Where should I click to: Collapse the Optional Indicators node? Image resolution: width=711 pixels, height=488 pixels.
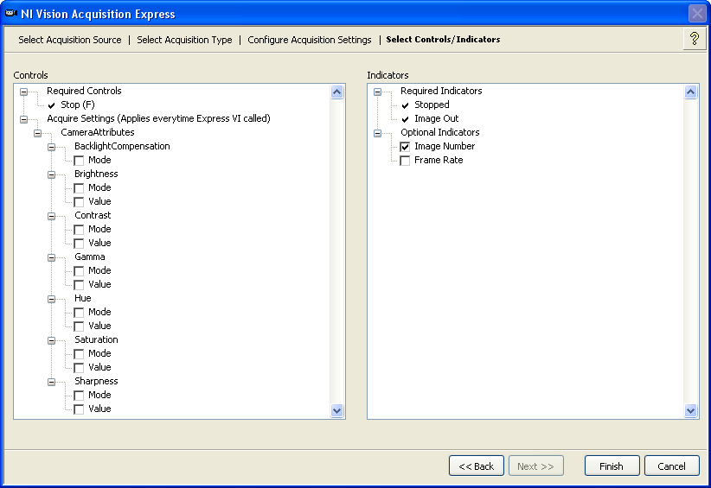378,133
